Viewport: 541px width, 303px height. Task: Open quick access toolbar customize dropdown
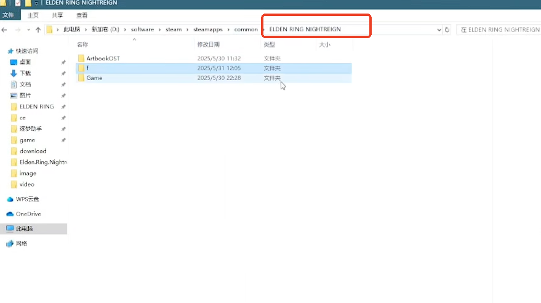36,3
